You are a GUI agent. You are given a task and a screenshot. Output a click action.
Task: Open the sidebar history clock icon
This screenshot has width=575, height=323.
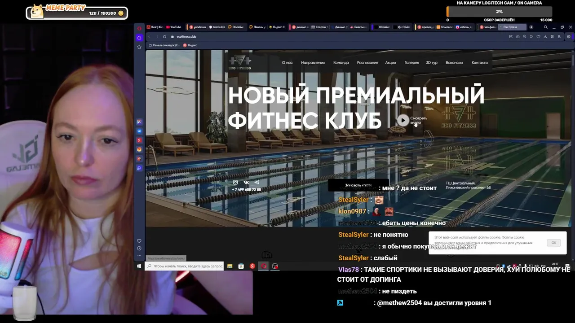coord(139,248)
